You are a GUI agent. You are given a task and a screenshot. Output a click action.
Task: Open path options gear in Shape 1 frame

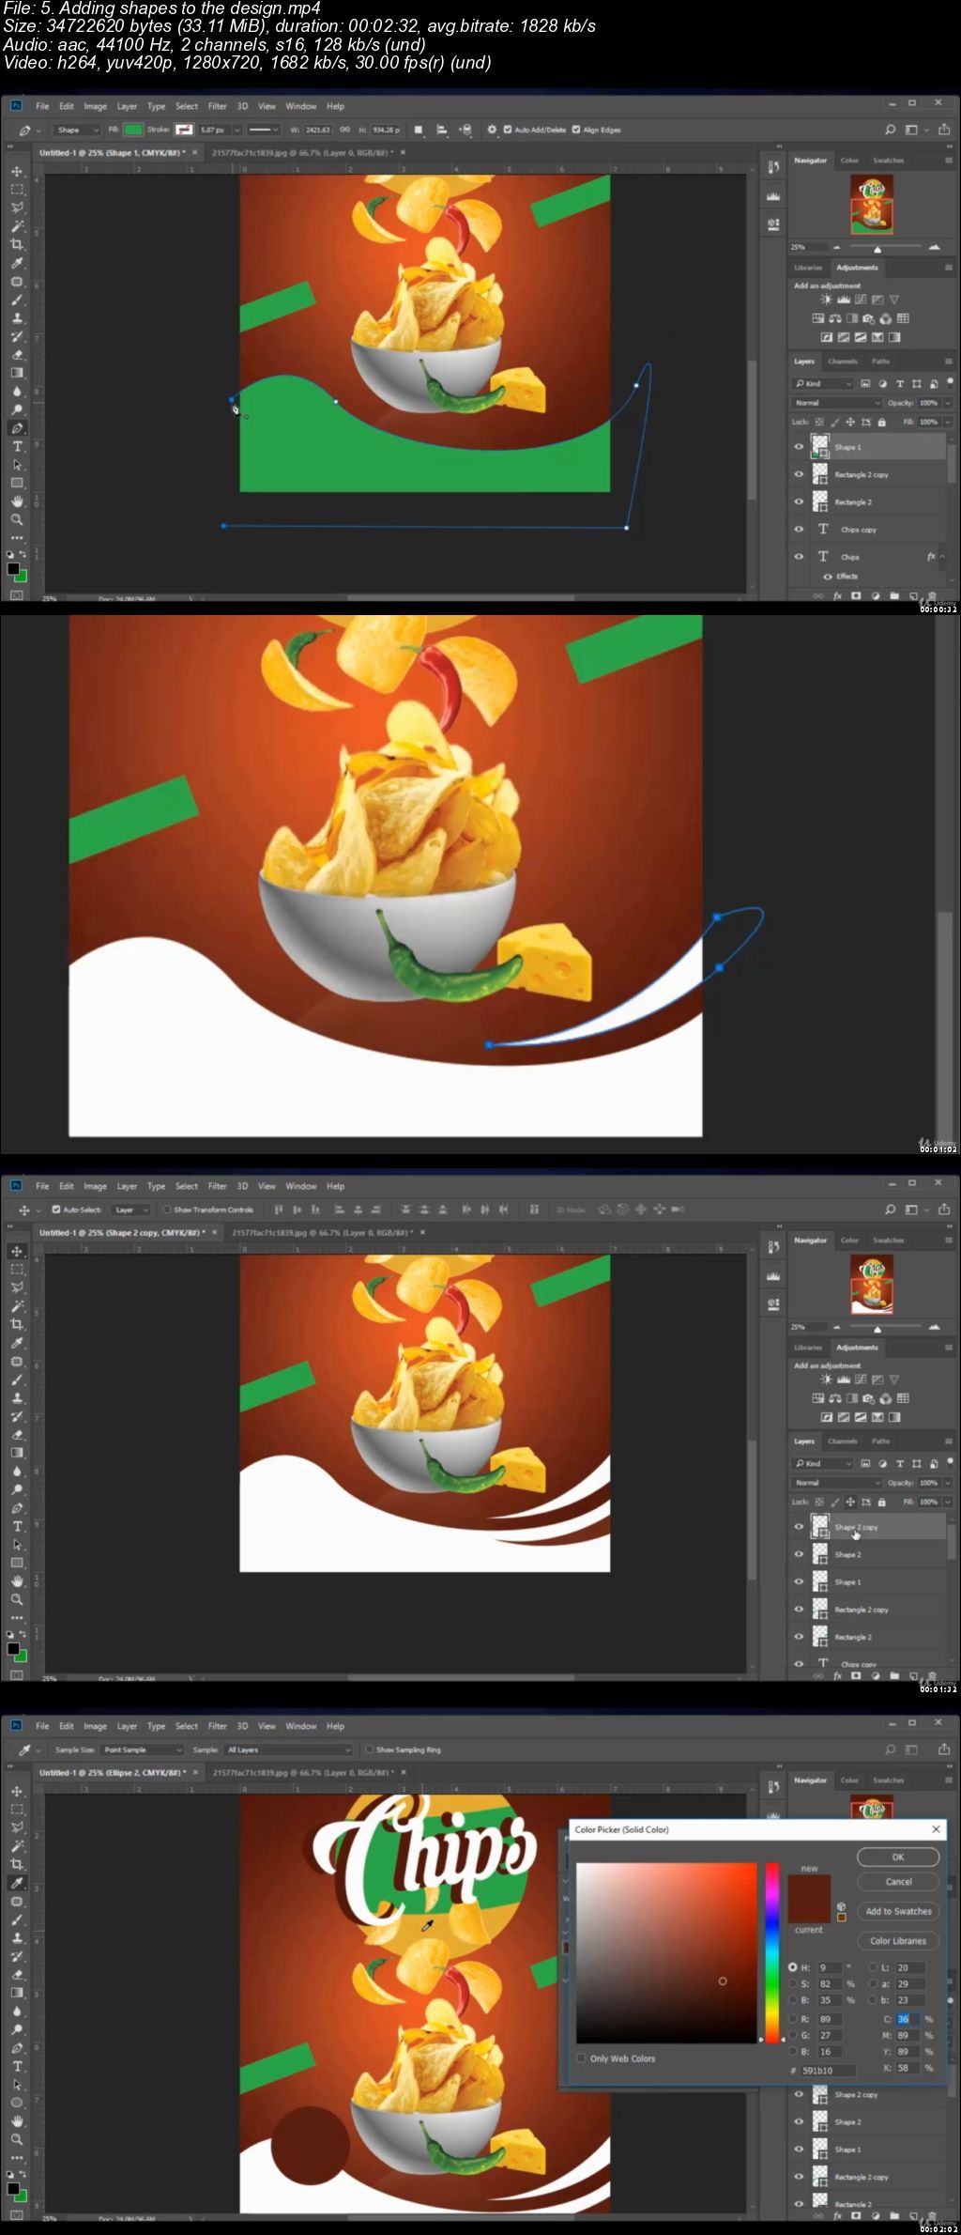pyautogui.click(x=492, y=130)
